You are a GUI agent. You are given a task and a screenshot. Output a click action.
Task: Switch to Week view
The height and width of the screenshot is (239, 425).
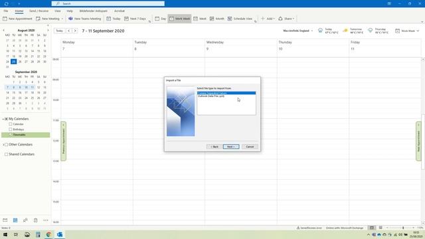(200, 19)
